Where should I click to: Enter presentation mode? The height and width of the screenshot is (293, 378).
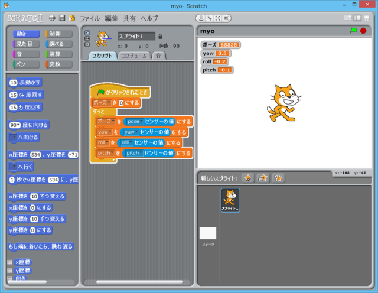point(367,18)
